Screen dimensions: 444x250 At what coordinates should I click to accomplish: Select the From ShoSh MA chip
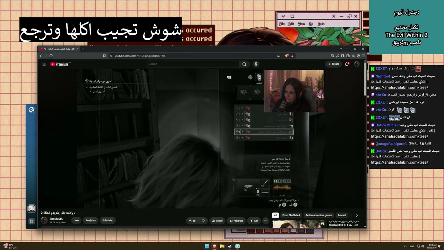click(291, 215)
